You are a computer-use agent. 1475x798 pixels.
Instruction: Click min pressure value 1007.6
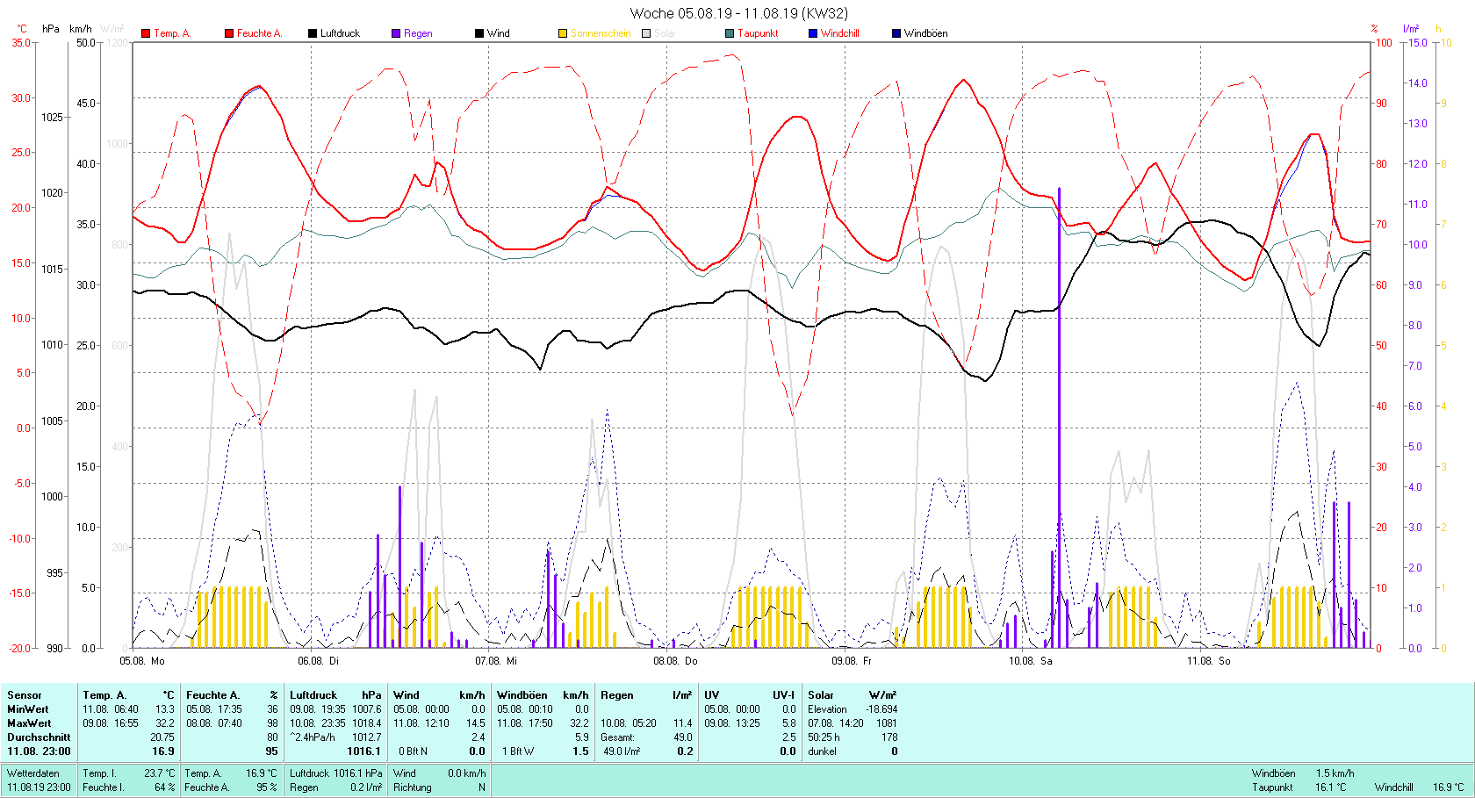click(367, 709)
